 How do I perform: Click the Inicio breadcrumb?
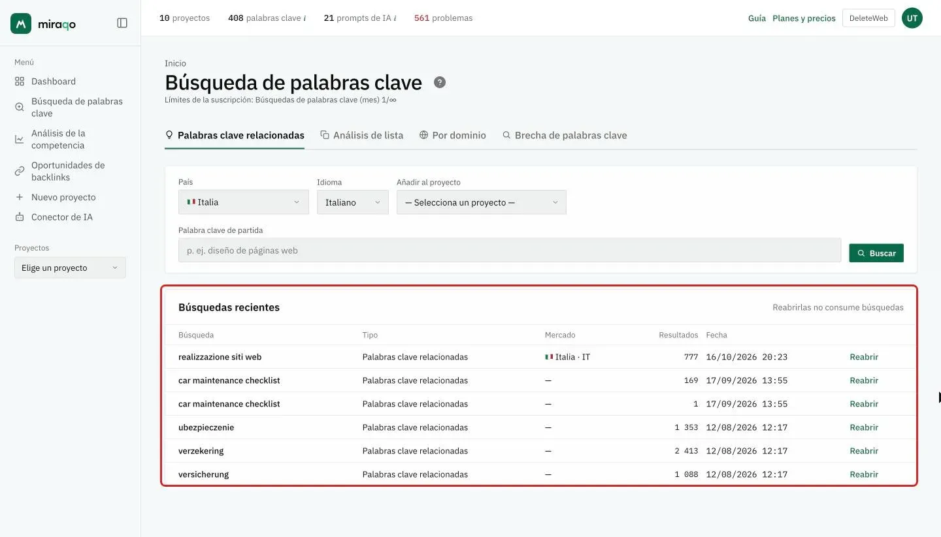point(175,63)
